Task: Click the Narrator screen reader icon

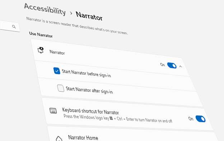Action: 41,50
